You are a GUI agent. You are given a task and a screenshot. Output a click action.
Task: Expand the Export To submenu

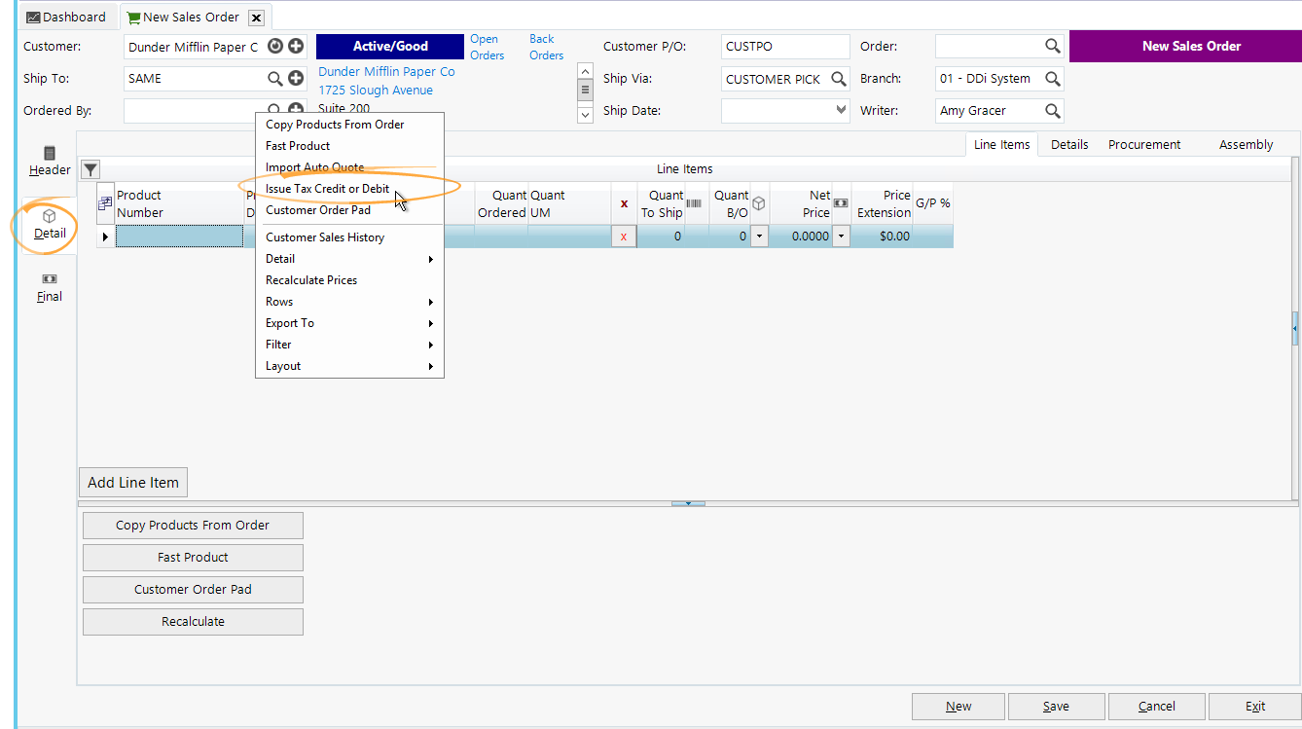[349, 323]
